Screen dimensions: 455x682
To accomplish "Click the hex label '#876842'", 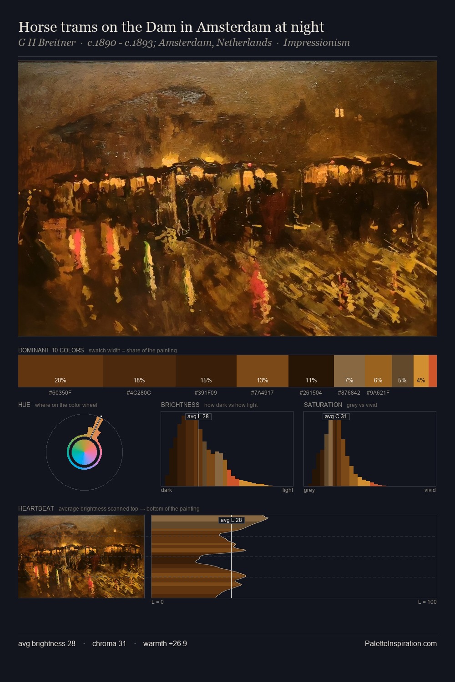I will pos(349,393).
